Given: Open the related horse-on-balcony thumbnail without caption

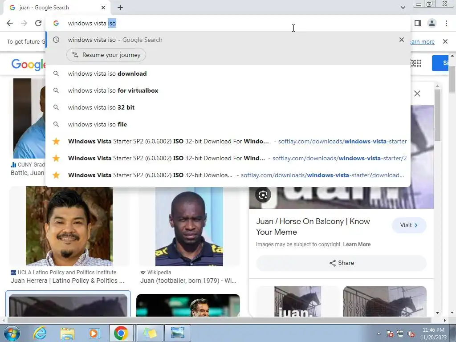Looking at the screenshot, I should click(x=385, y=301).
